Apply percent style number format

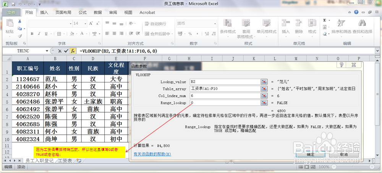(x=190, y=34)
